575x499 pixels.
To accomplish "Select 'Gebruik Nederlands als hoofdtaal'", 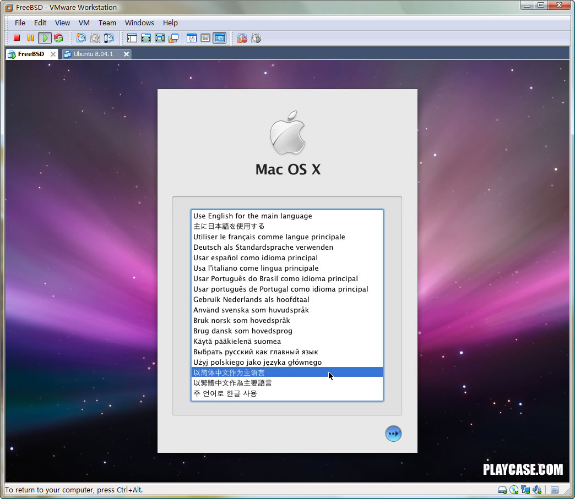I will (287, 299).
